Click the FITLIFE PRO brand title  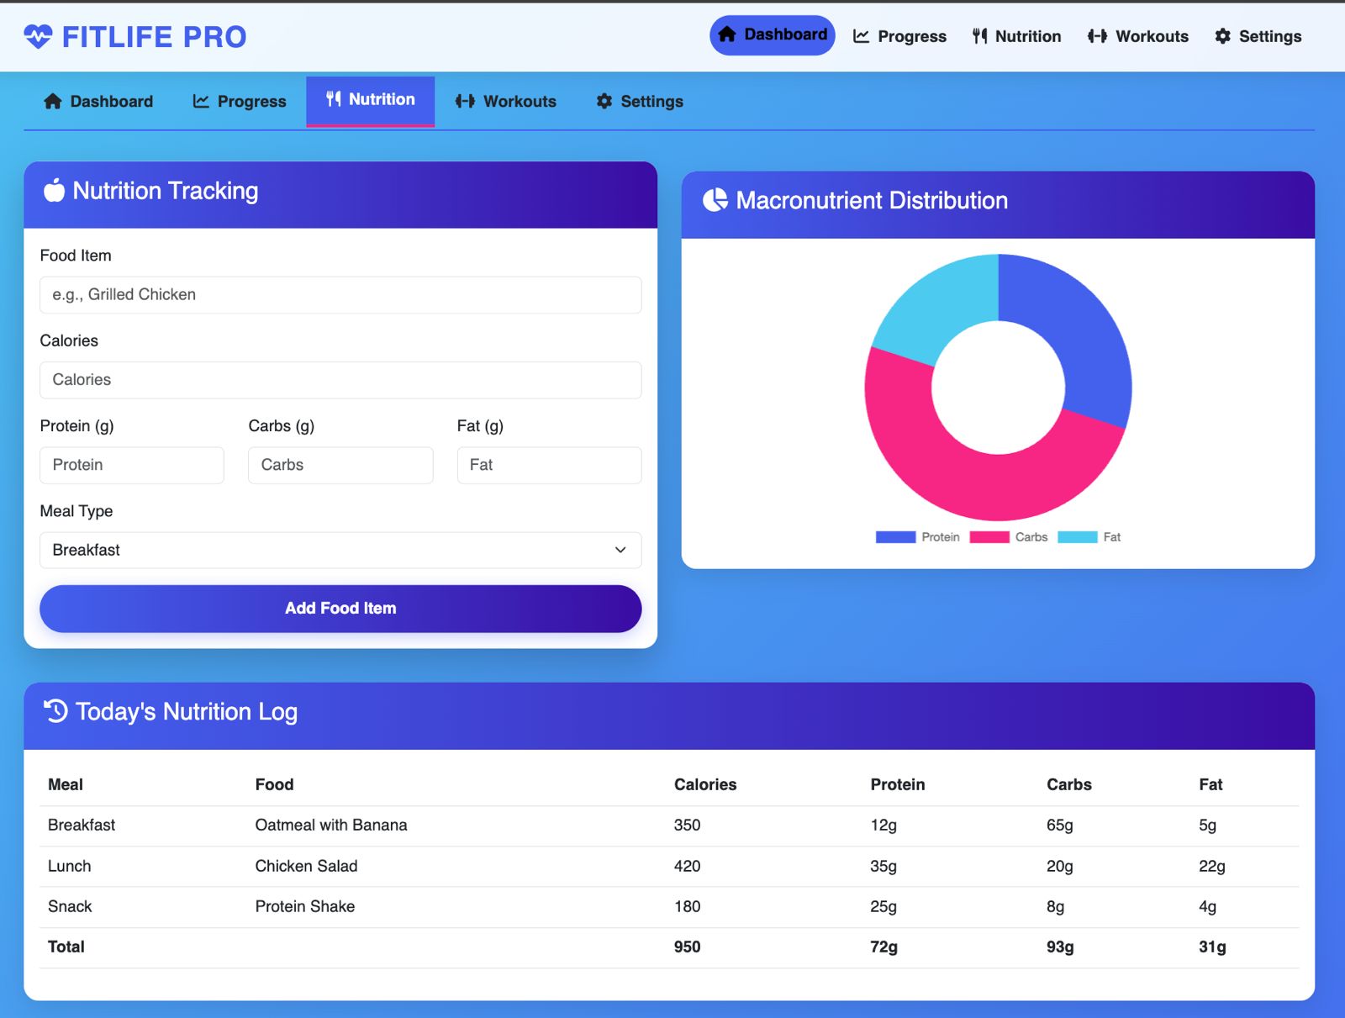155,36
